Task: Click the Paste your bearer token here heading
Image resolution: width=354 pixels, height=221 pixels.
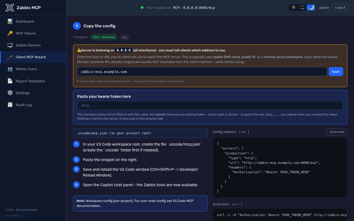Action: [x=104, y=96]
